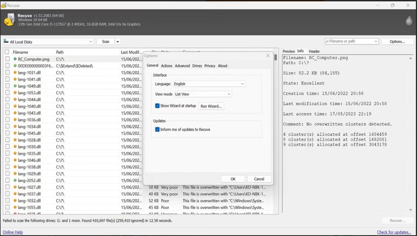Switch to the Drives tab
Viewport: 417px width, 236px height.
(197, 66)
